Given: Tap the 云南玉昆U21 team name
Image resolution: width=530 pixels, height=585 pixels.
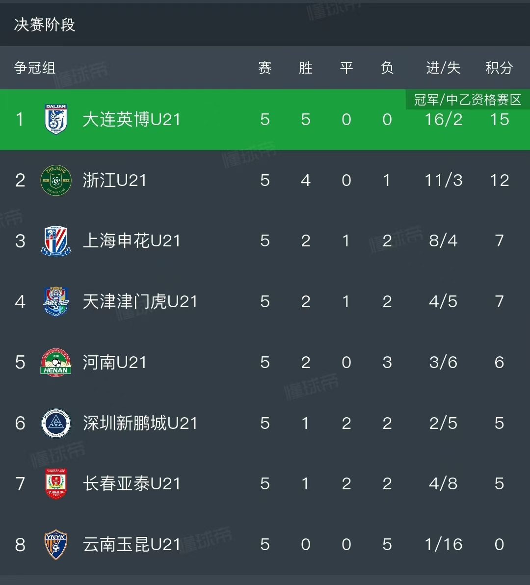Looking at the screenshot, I should [132, 544].
